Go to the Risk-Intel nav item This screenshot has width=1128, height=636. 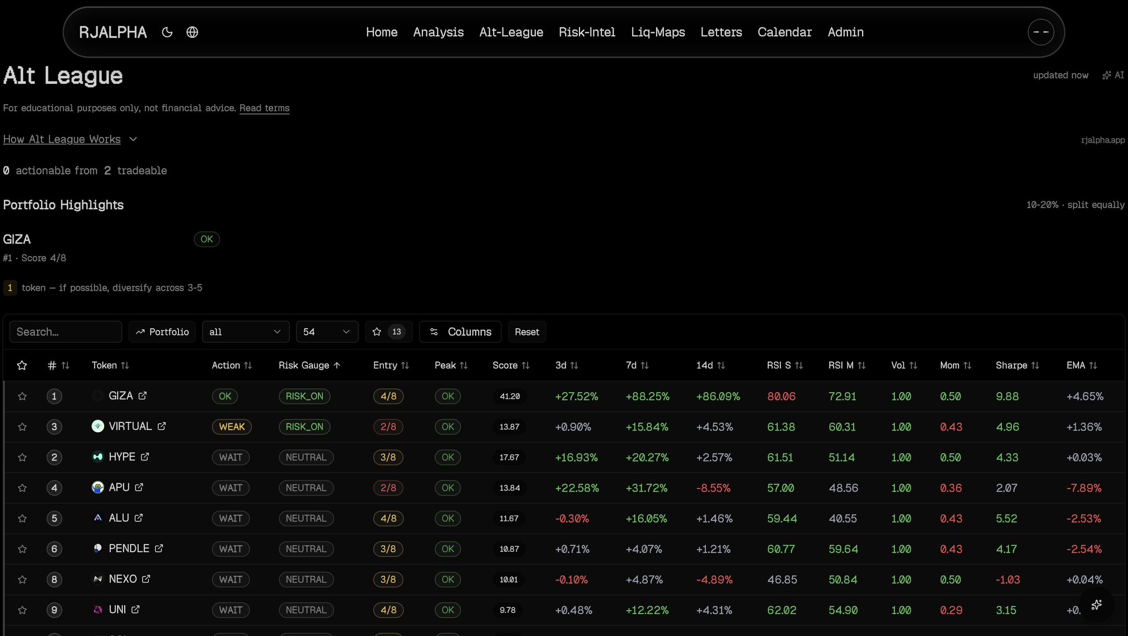[x=587, y=32]
